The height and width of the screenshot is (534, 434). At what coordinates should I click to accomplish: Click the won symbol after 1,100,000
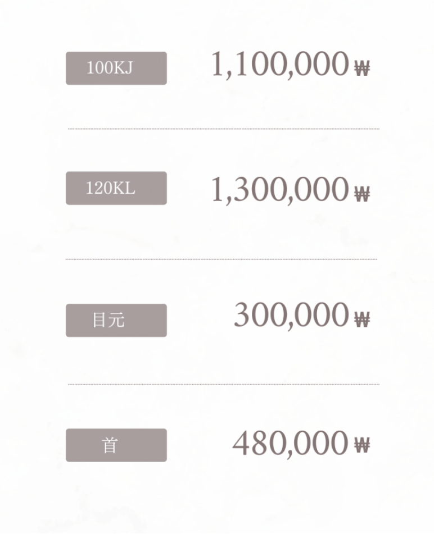(362, 68)
